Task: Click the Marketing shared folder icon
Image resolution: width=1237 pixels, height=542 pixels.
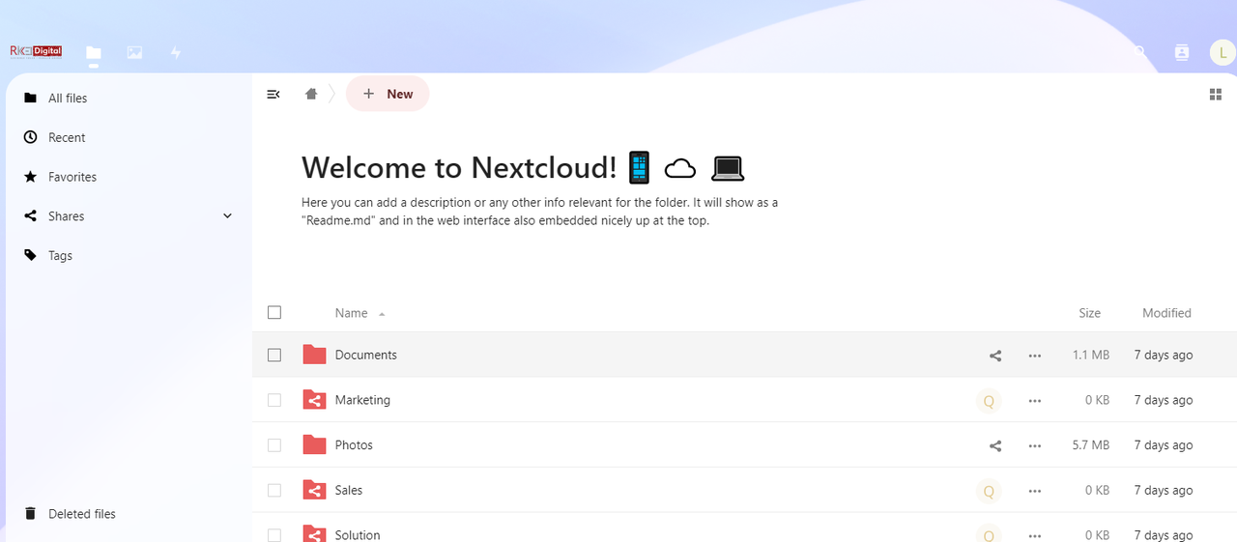Action: pyautogui.click(x=314, y=400)
